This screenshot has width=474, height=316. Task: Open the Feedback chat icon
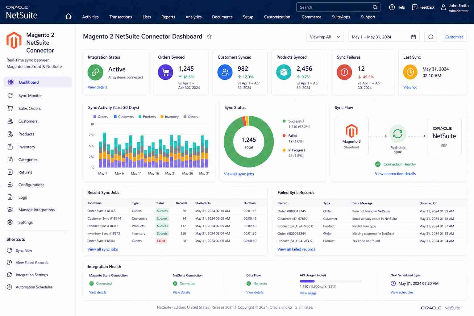point(415,7)
